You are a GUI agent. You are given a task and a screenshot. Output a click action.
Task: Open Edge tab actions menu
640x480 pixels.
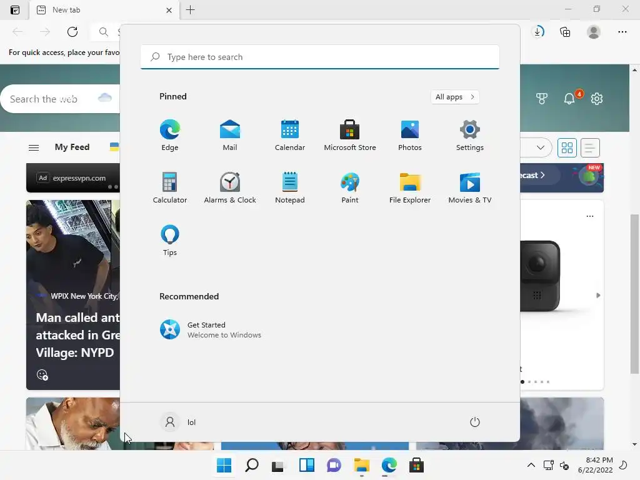pyautogui.click(x=15, y=10)
